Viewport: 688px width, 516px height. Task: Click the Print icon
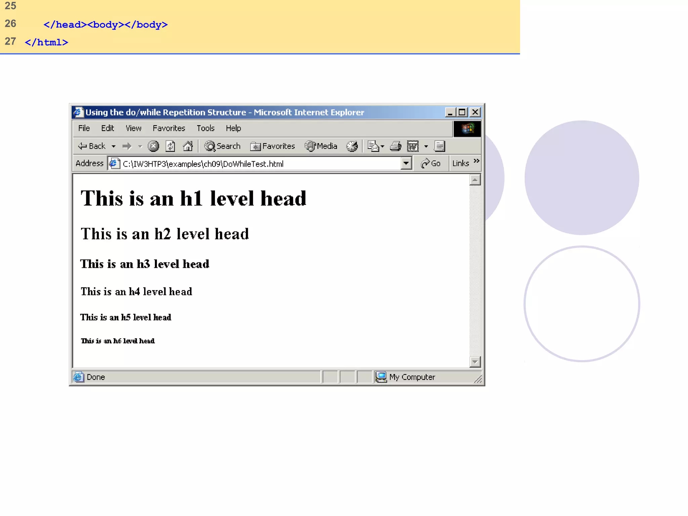coord(395,146)
